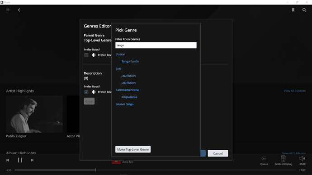This screenshot has height=175, width=312.
Task: Toggle the Description Prefer Roon checkbox
Action: point(86,92)
